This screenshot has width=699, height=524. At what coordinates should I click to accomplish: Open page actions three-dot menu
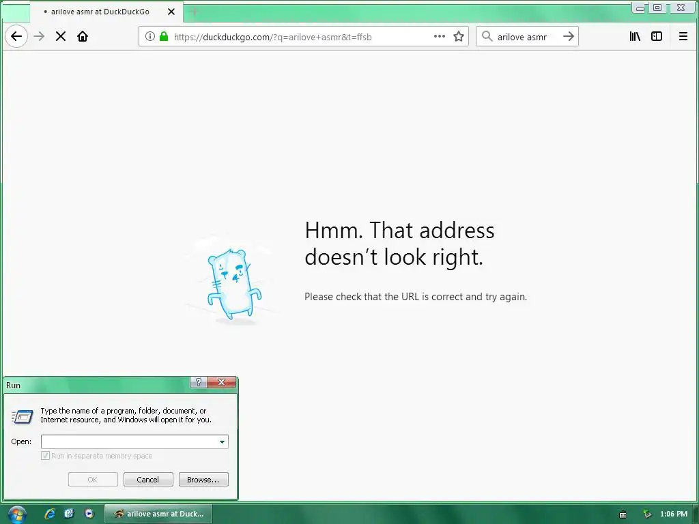click(440, 37)
